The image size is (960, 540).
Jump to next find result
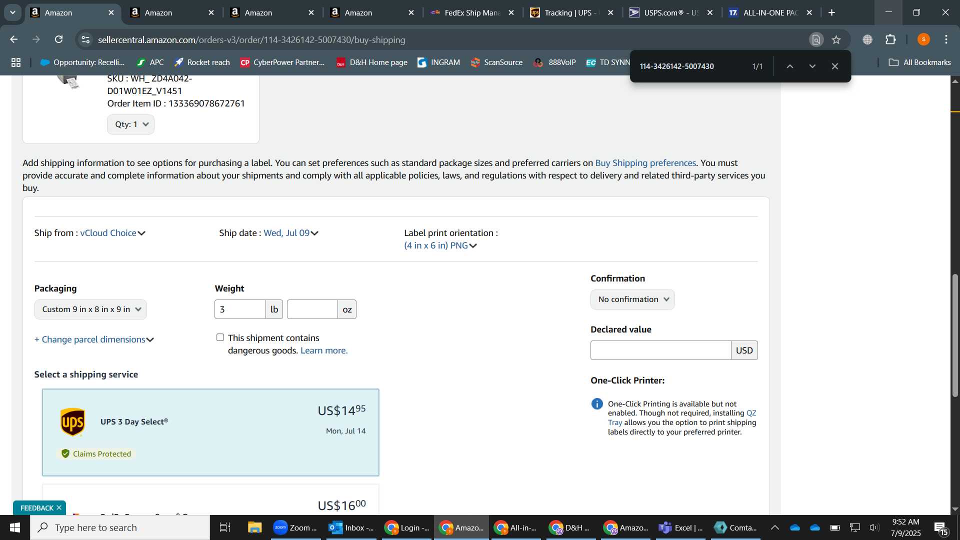pos(812,66)
